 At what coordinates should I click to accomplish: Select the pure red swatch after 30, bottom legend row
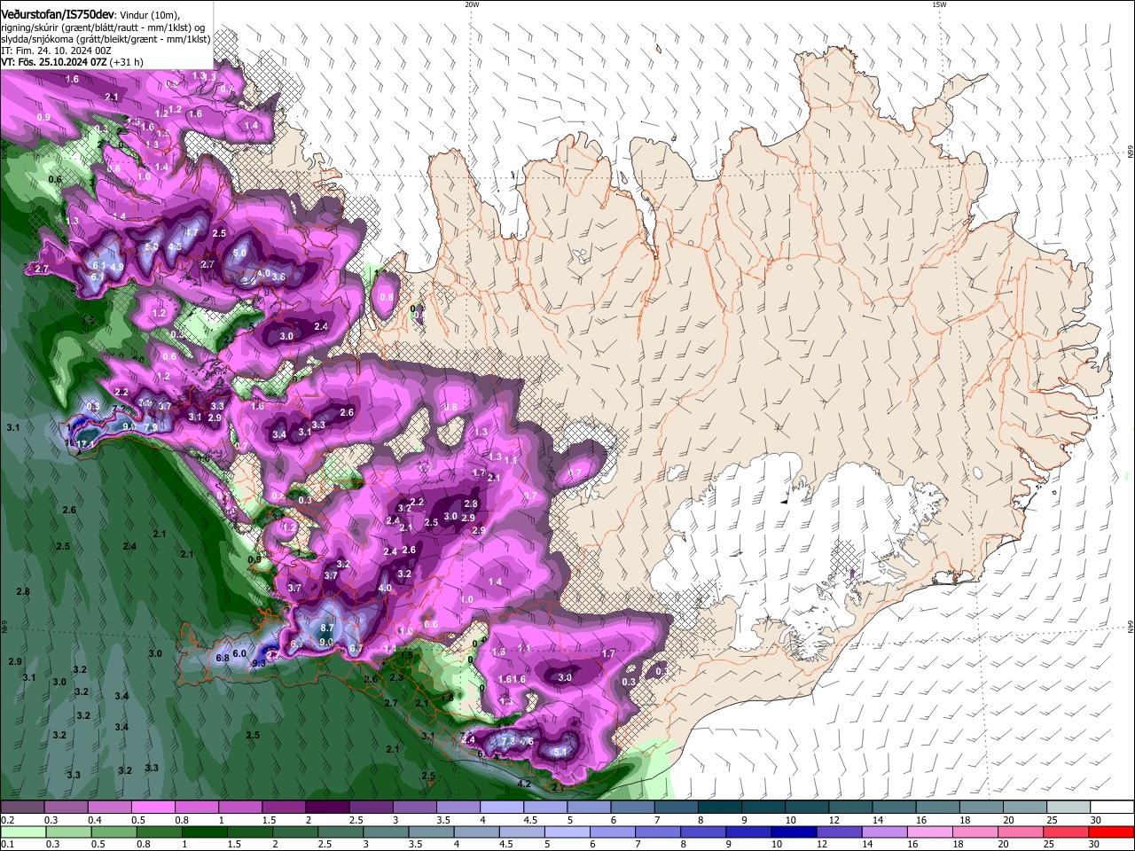[x=1111, y=832]
